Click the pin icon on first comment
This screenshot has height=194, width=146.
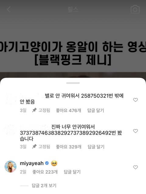click(x=34, y=110)
